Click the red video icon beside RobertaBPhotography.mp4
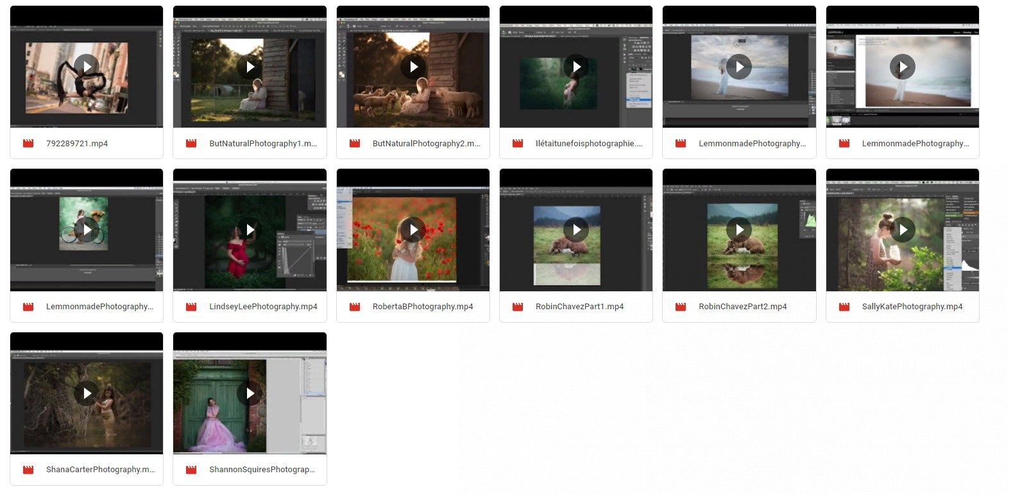1013x496 pixels. tap(355, 307)
